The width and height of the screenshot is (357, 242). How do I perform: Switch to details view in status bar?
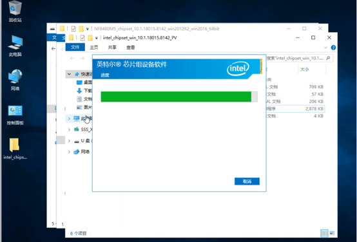(324, 233)
